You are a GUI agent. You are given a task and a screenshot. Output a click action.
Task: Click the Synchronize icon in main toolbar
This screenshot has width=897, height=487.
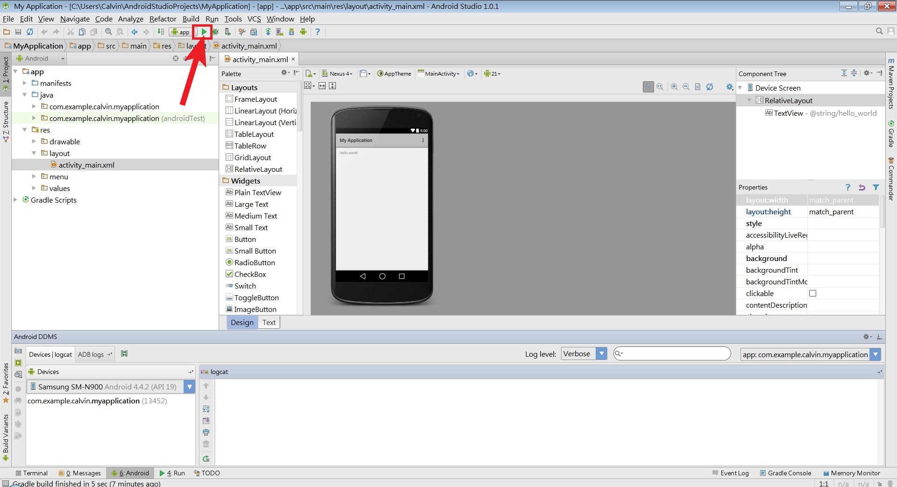30,32
